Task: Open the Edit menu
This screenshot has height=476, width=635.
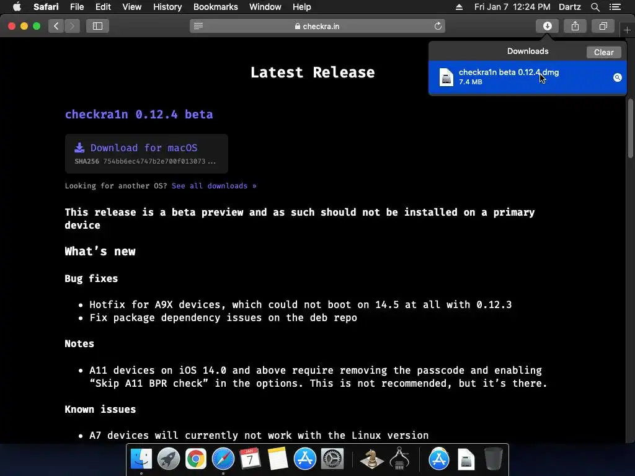Action: pyautogui.click(x=103, y=7)
